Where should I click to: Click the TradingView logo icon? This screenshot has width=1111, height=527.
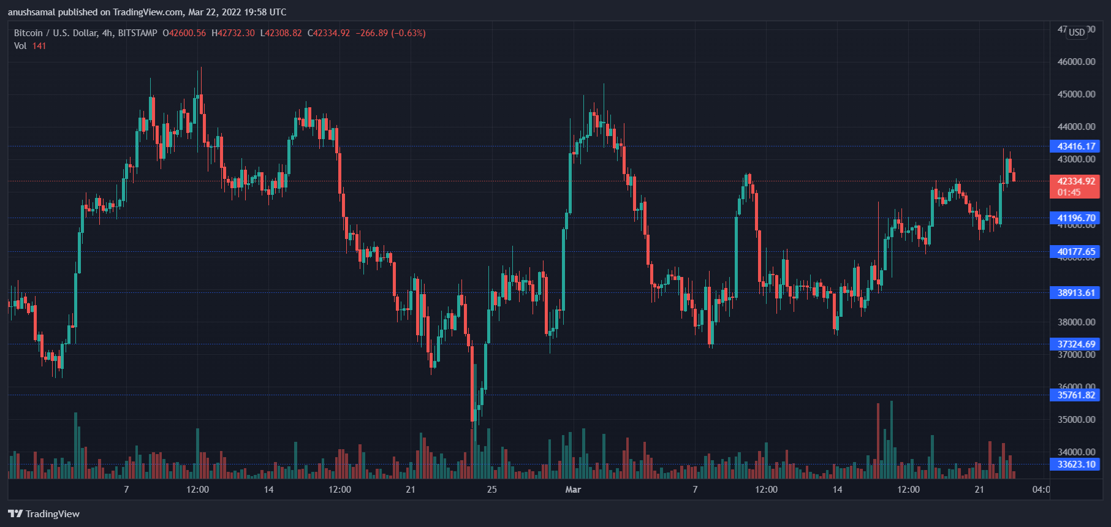[x=15, y=514]
